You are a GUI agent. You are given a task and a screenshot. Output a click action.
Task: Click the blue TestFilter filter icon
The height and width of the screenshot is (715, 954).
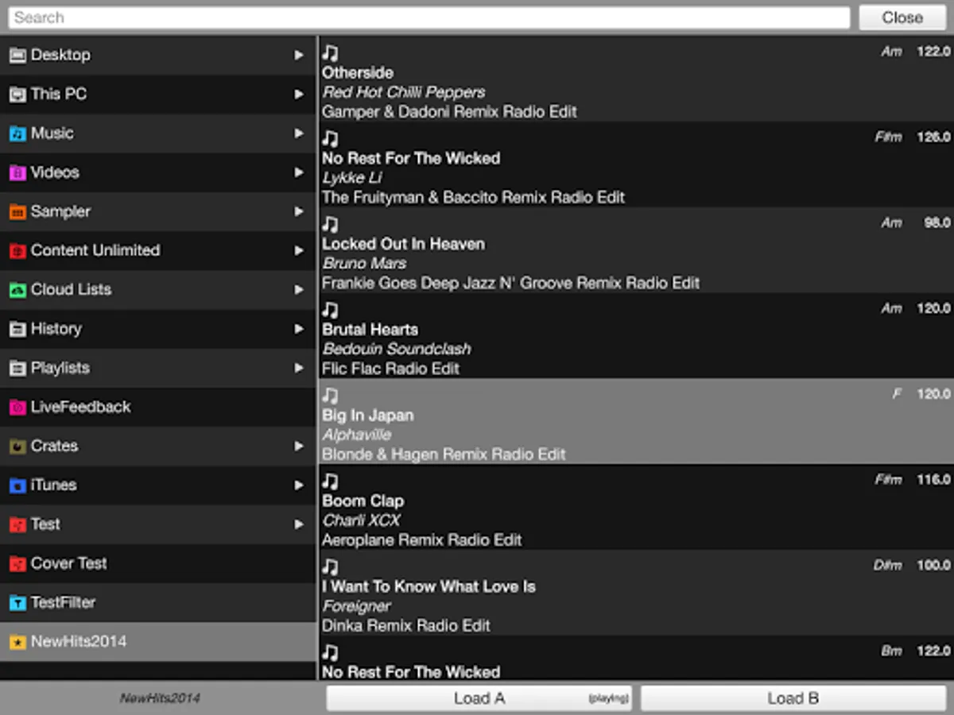click(17, 603)
